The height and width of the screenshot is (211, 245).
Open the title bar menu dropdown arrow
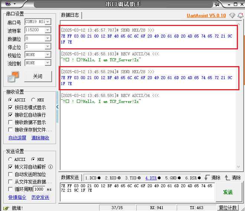point(15,4)
